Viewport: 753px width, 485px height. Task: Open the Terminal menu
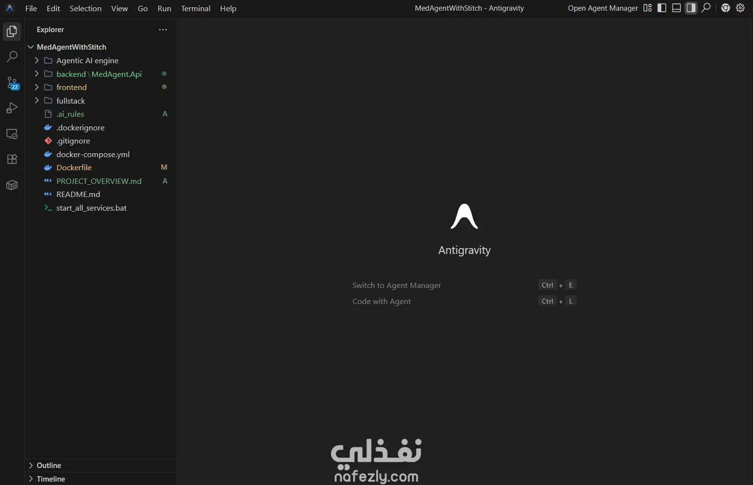click(x=195, y=8)
